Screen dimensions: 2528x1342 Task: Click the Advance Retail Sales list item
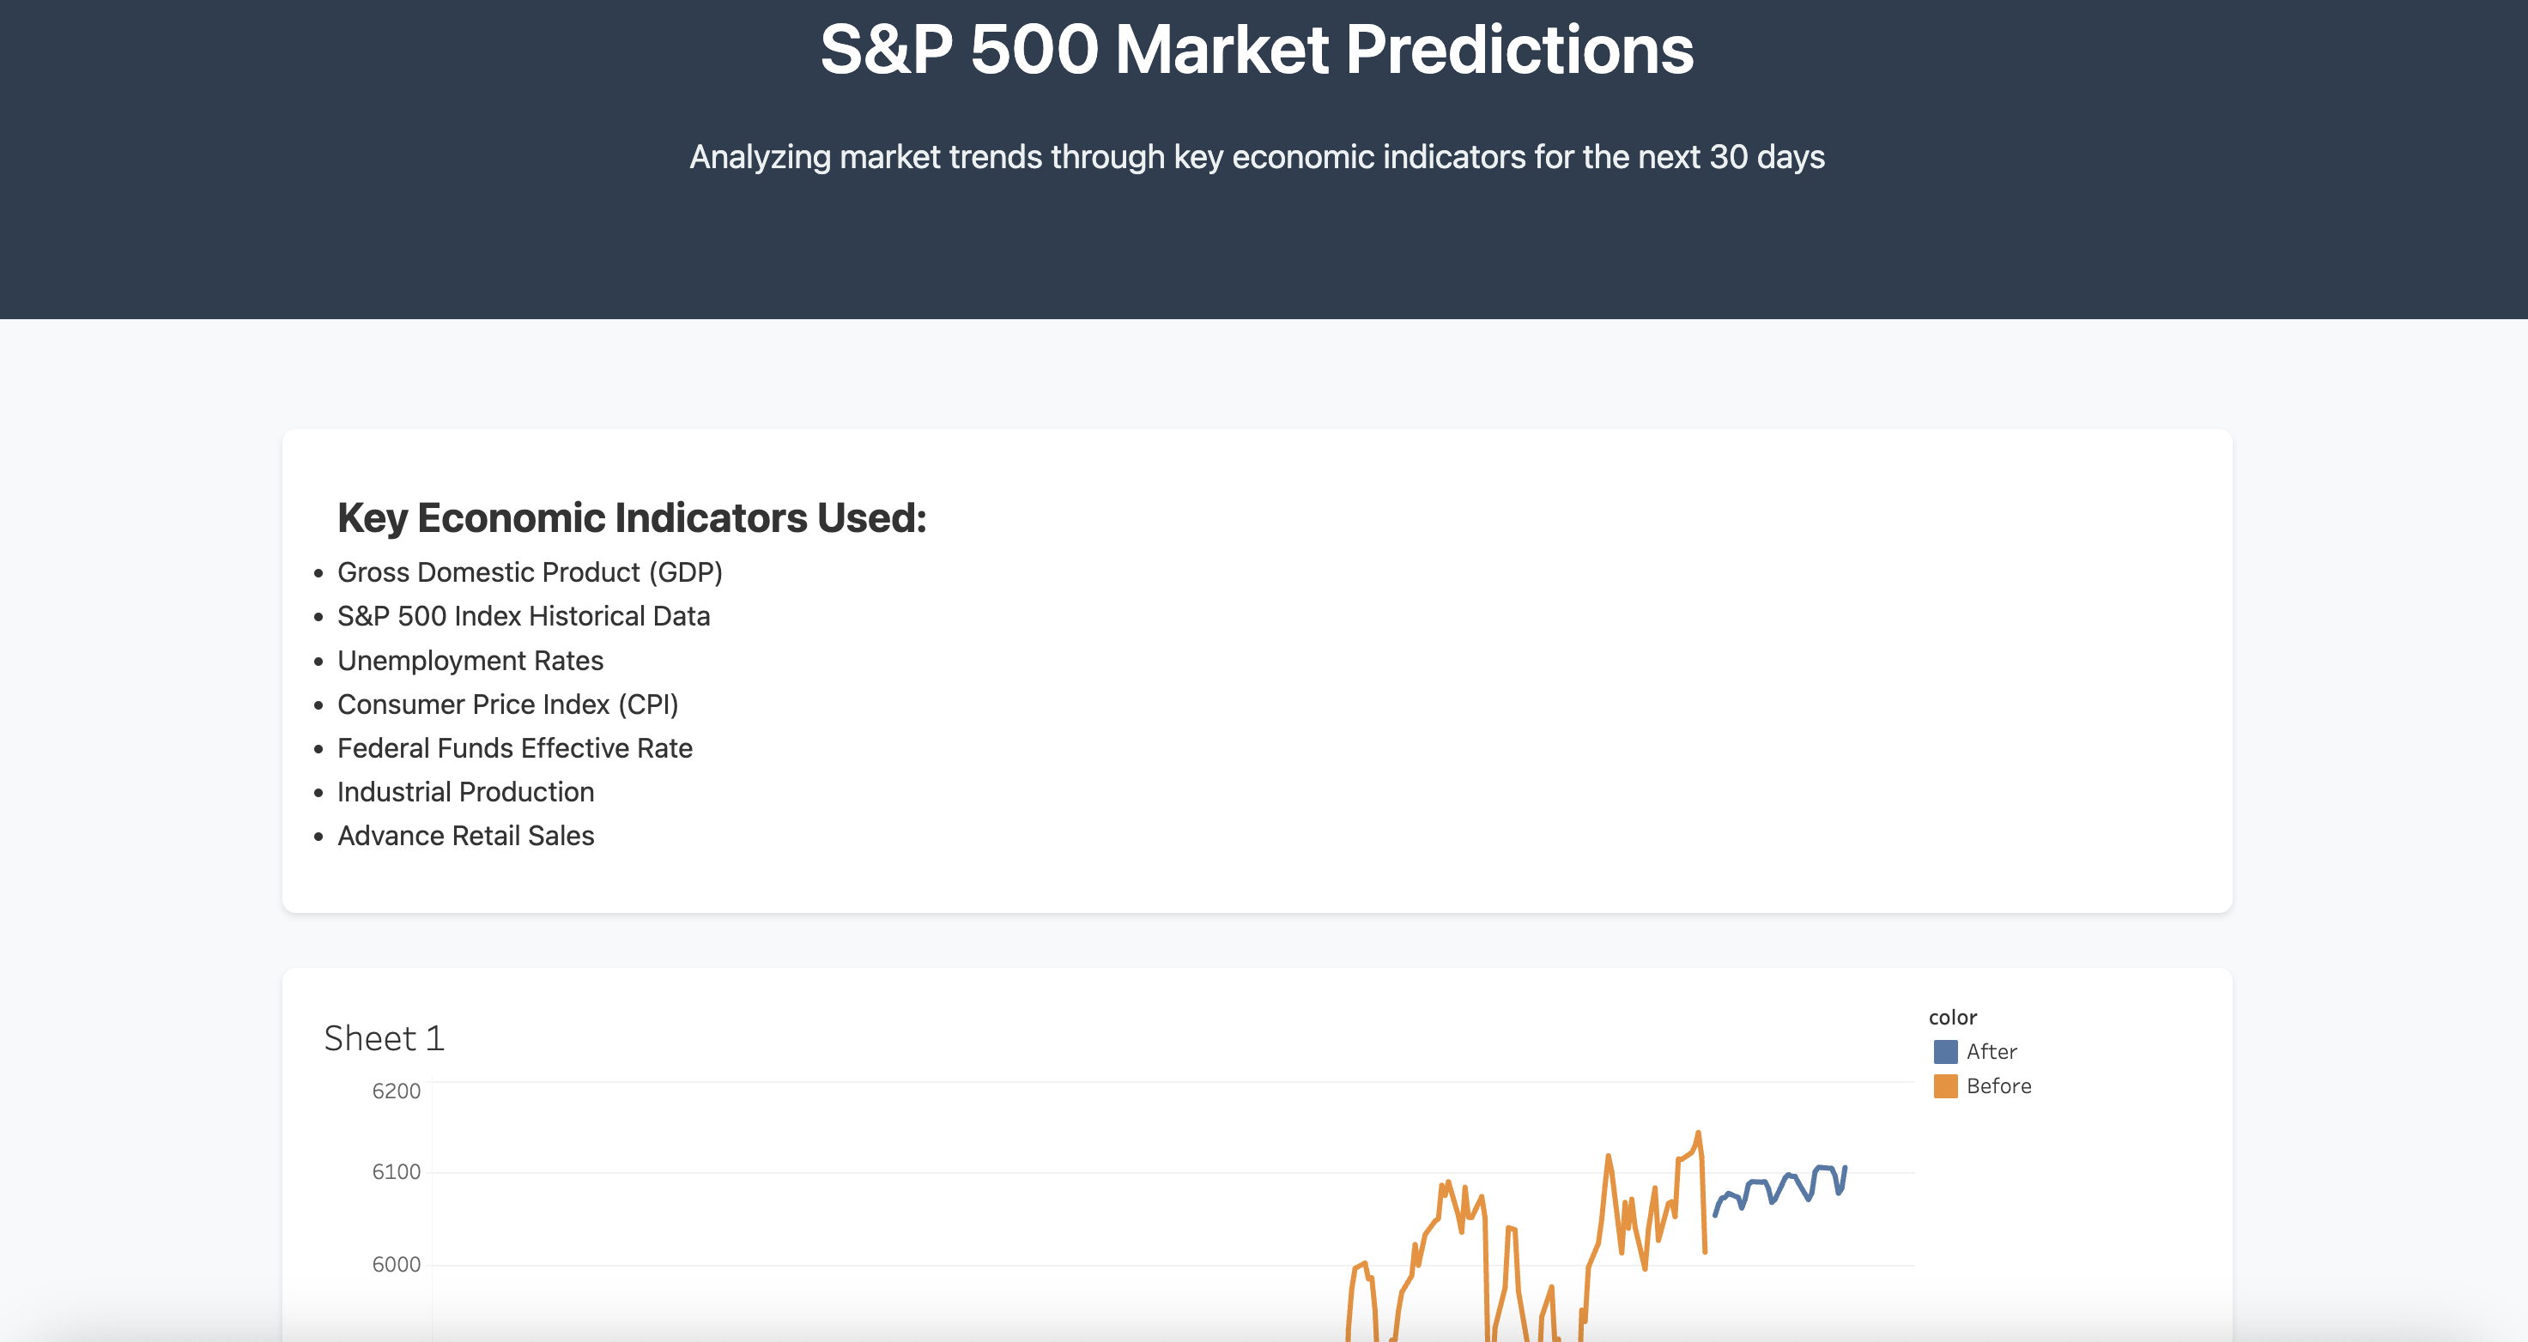coord(465,836)
